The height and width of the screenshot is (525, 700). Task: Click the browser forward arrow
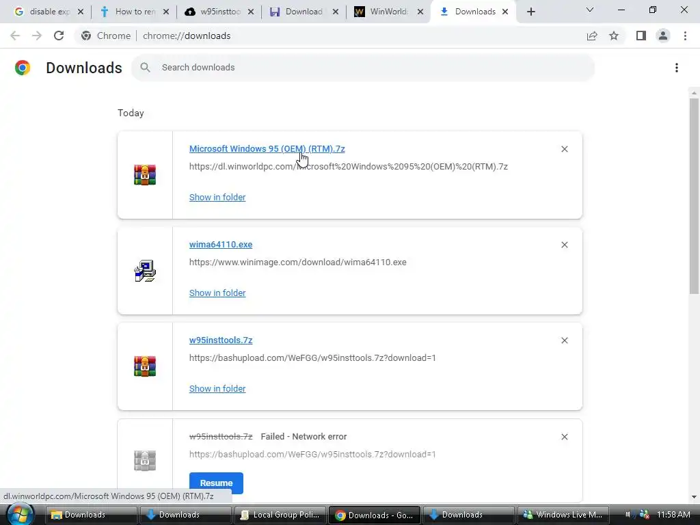(x=37, y=36)
